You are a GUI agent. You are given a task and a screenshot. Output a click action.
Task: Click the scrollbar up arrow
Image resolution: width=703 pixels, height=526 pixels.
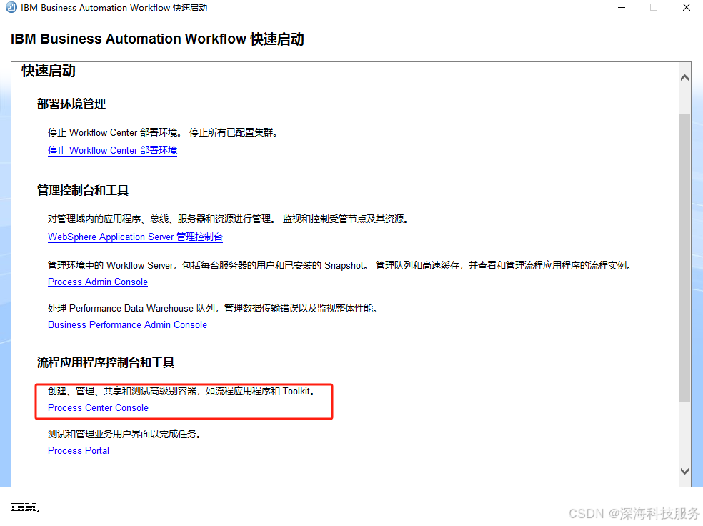pyautogui.click(x=684, y=78)
